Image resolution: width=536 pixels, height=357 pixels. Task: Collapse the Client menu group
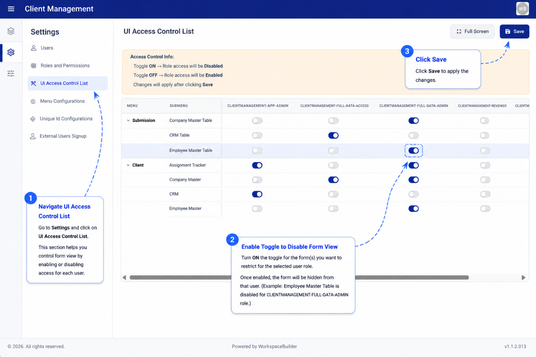(128, 165)
